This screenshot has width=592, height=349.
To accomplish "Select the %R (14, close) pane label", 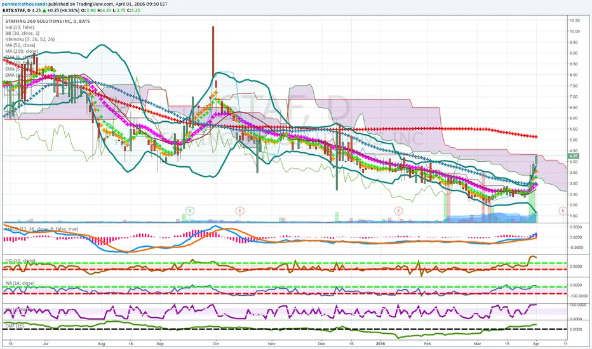I will 20,283.
